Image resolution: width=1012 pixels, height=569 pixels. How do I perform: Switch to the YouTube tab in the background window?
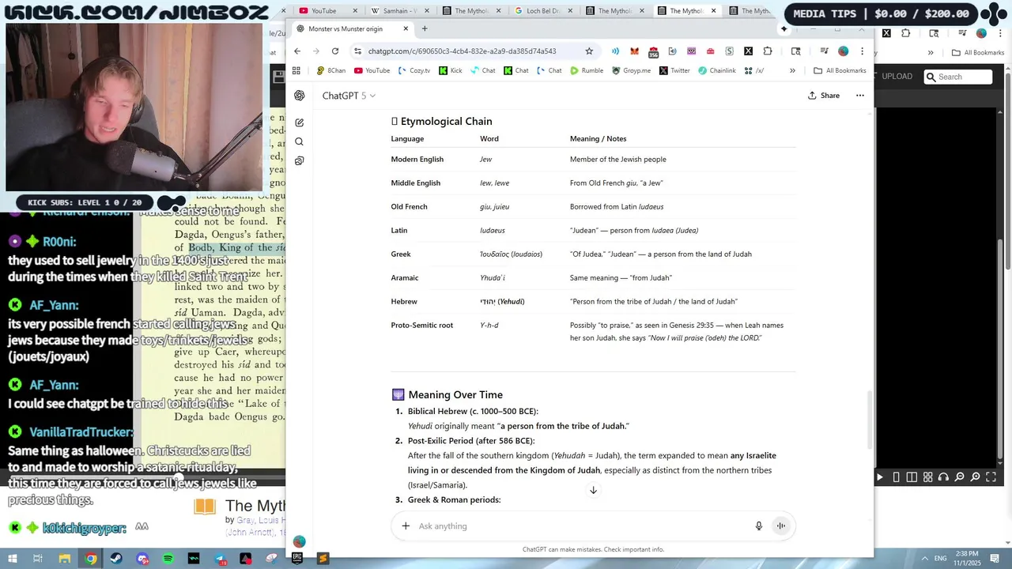pyautogui.click(x=323, y=11)
